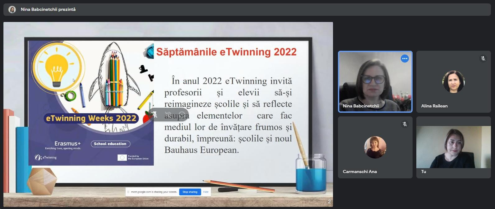The image size is (495, 209).
Task: Click the 'Tu' name label
Action: (423, 172)
